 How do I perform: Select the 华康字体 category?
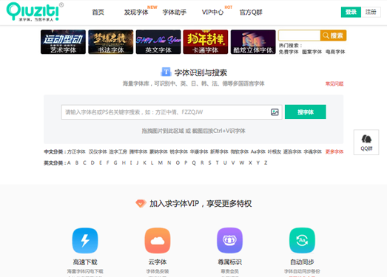click(199, 152)
